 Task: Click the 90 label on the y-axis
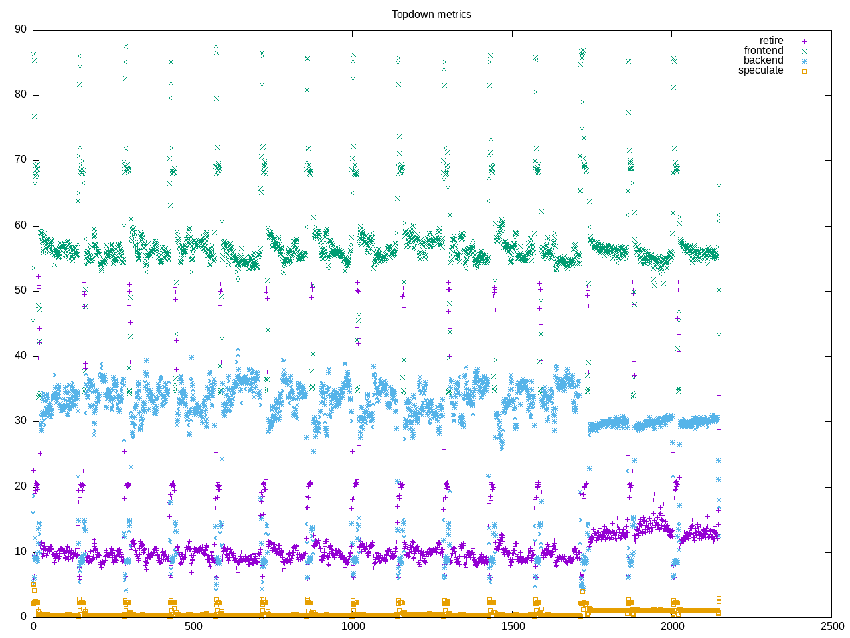[21, 29]
